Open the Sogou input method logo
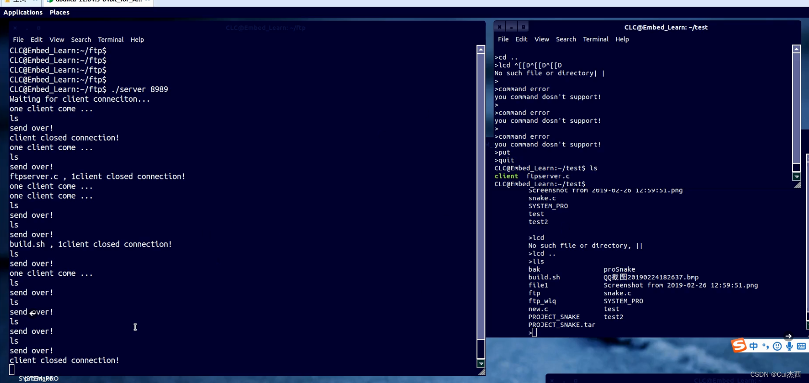This screenshot has width=809, height=383. (739, 345)
